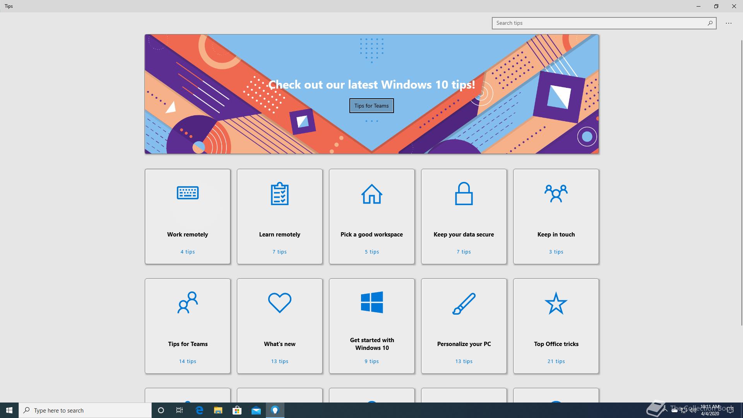Click the group of people icon for Keep in touch

pyautogui.click(x=556, y=194)
